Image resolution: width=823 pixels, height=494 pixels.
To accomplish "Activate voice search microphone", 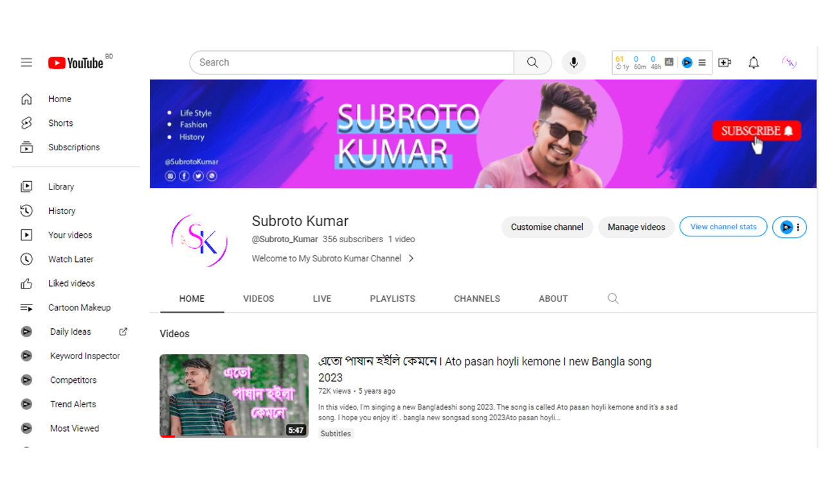I will coord(574,62).
